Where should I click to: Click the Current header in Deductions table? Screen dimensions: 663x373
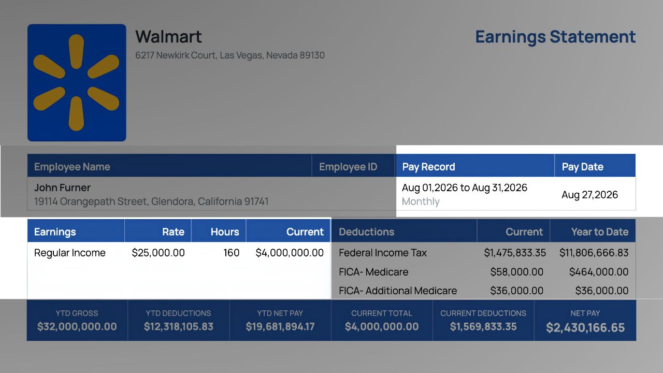pyautogui.click(x=524, y=232)
